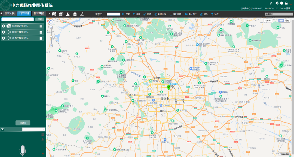Click the 北京首都国际机场 airport icon on map
The height and width of the screenshot is (157, 294).
(x=191, y=69)
